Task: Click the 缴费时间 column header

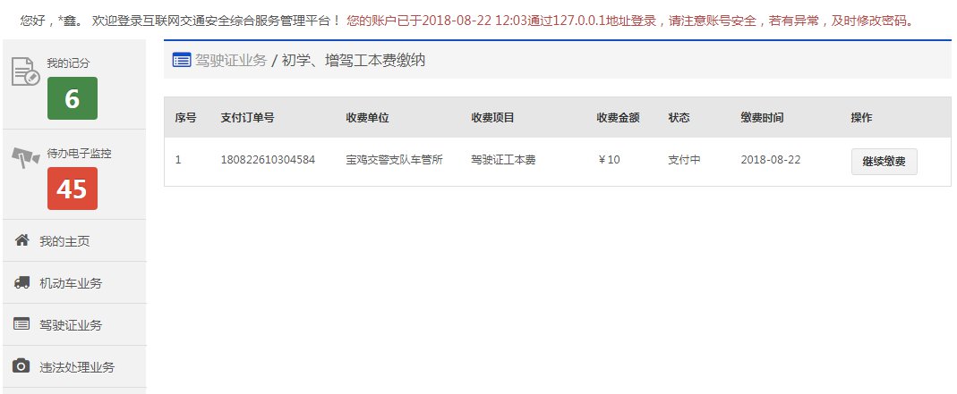Action: coord(762,118)
